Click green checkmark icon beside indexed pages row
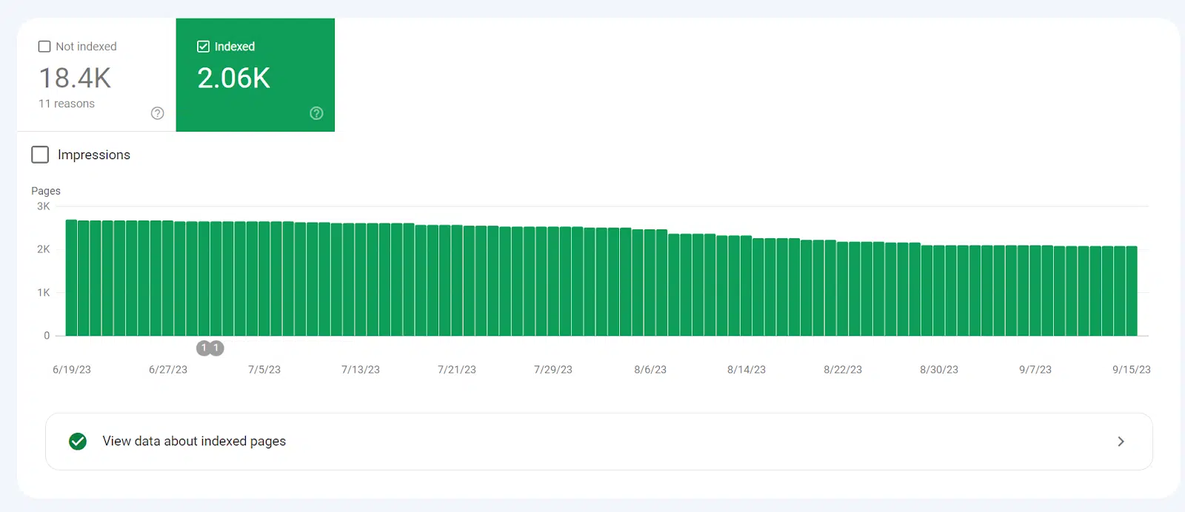The width and height of the screenshot is (1185, 512). [x=78, y=442]
